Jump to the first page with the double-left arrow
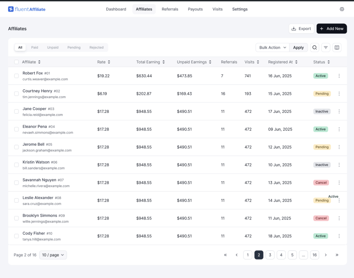The width and height of the screenshot is (354, 278). click(x=225, y=255)
